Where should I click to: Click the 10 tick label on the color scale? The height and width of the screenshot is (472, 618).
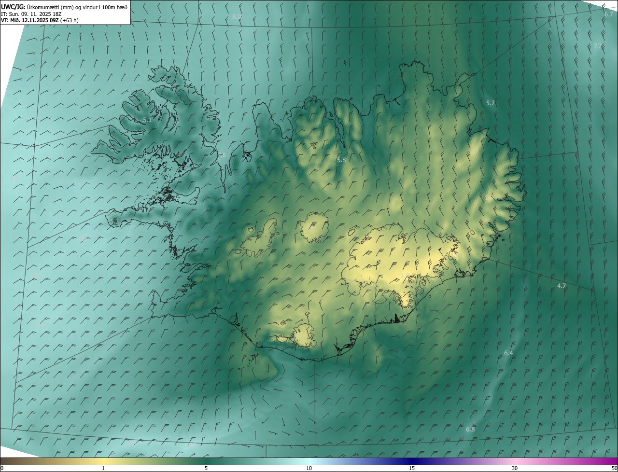[x=309, y=469]
